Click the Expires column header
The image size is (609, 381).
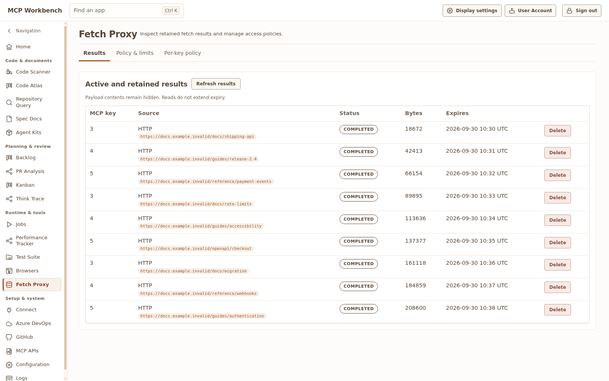(x=457, y=113)
